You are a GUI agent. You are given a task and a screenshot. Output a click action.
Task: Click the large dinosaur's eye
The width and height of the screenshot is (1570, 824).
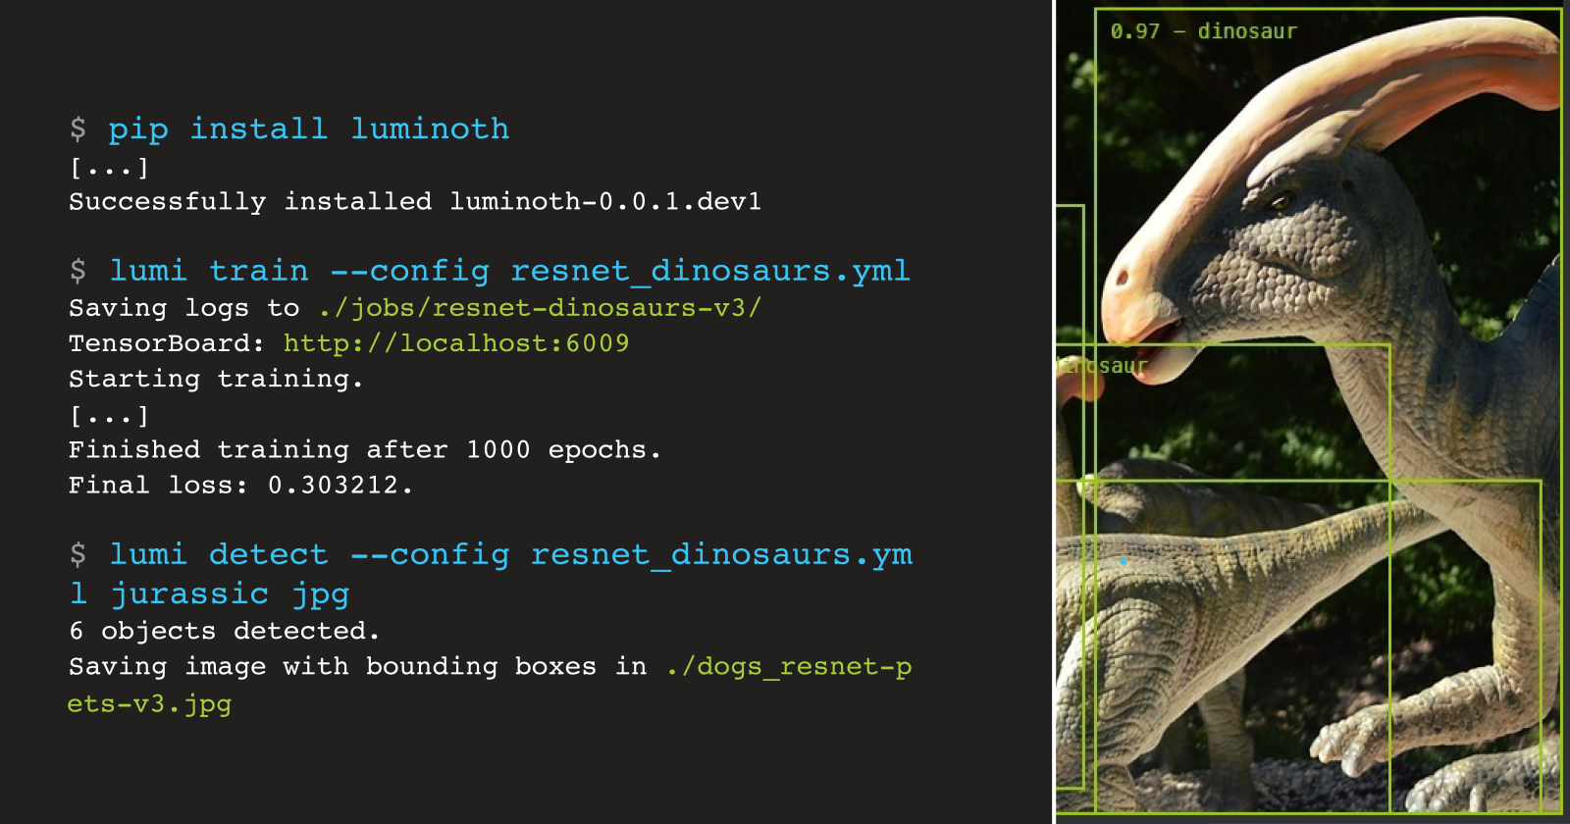point(1281,203)
